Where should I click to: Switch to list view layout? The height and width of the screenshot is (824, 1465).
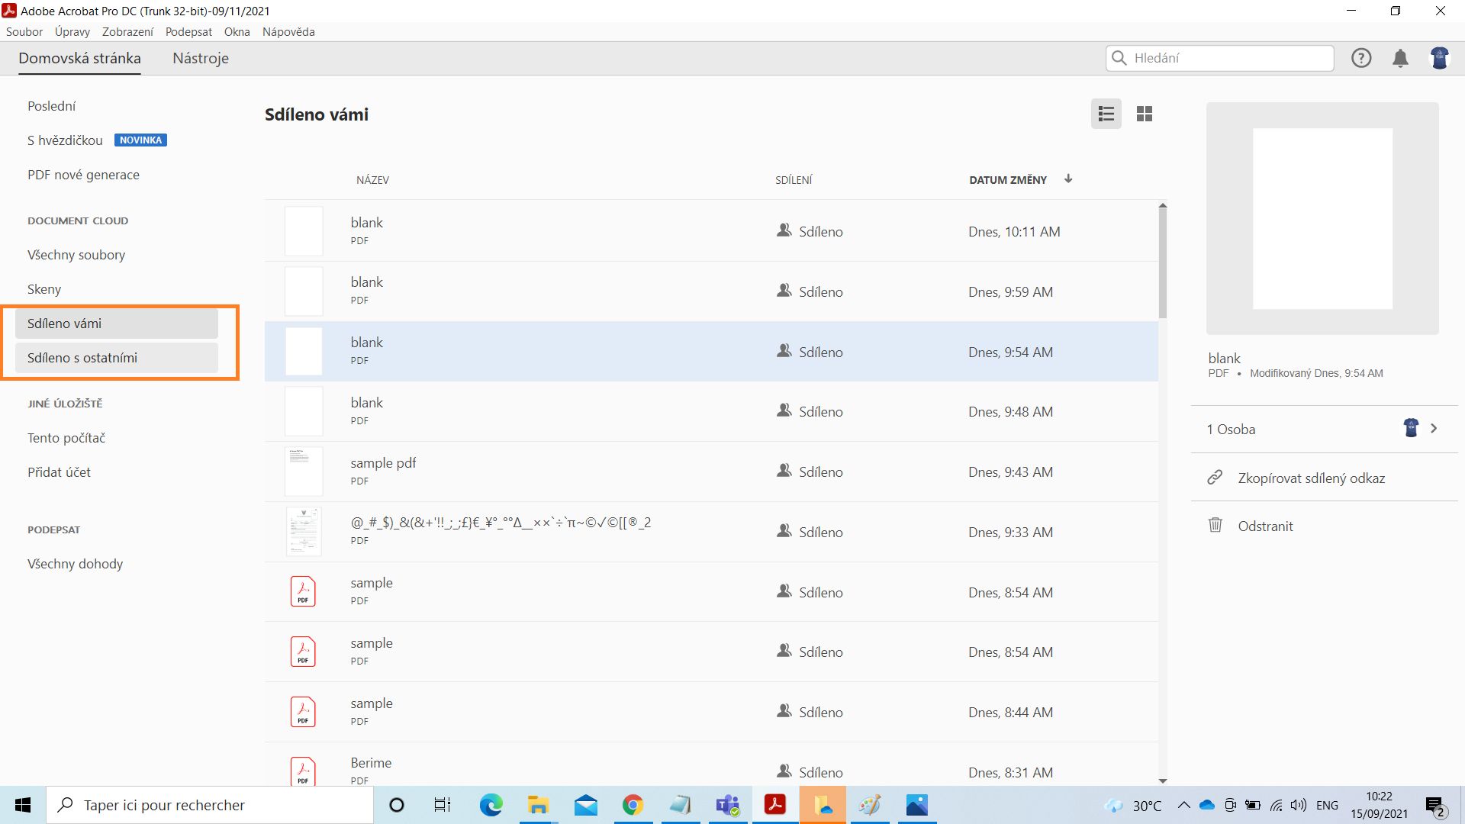1106,114
